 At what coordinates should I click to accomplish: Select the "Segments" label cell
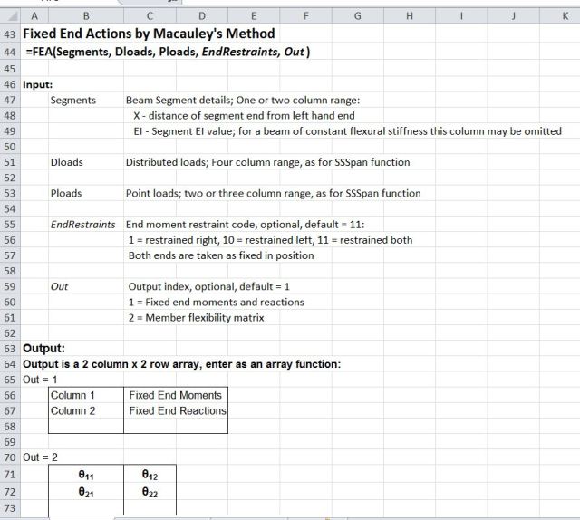click(73, 100)
